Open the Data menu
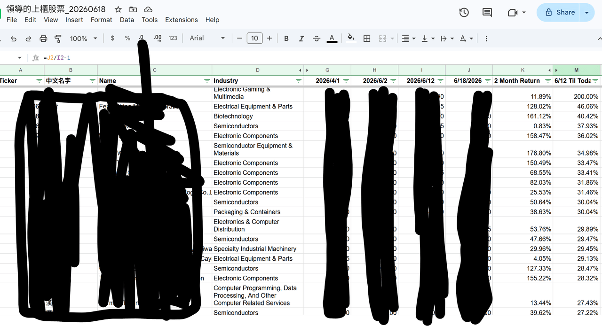The image size is (602, 326). pyautogui.click(x=127, y=20)
